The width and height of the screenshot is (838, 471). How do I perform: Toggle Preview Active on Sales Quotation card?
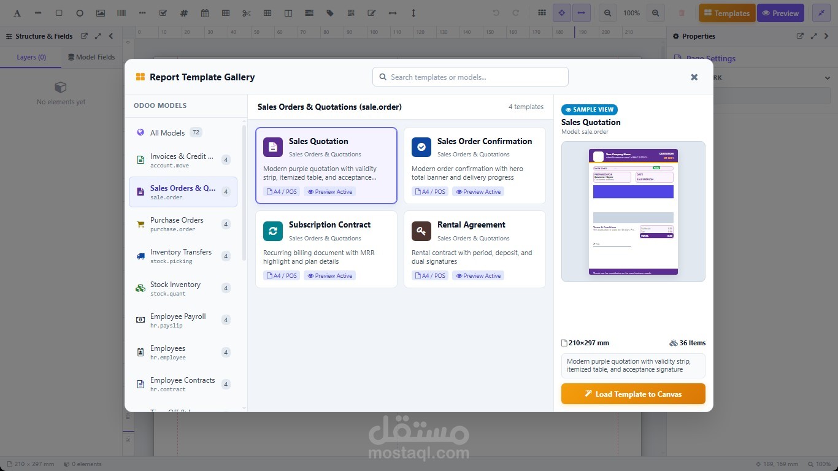coord(329,192)
